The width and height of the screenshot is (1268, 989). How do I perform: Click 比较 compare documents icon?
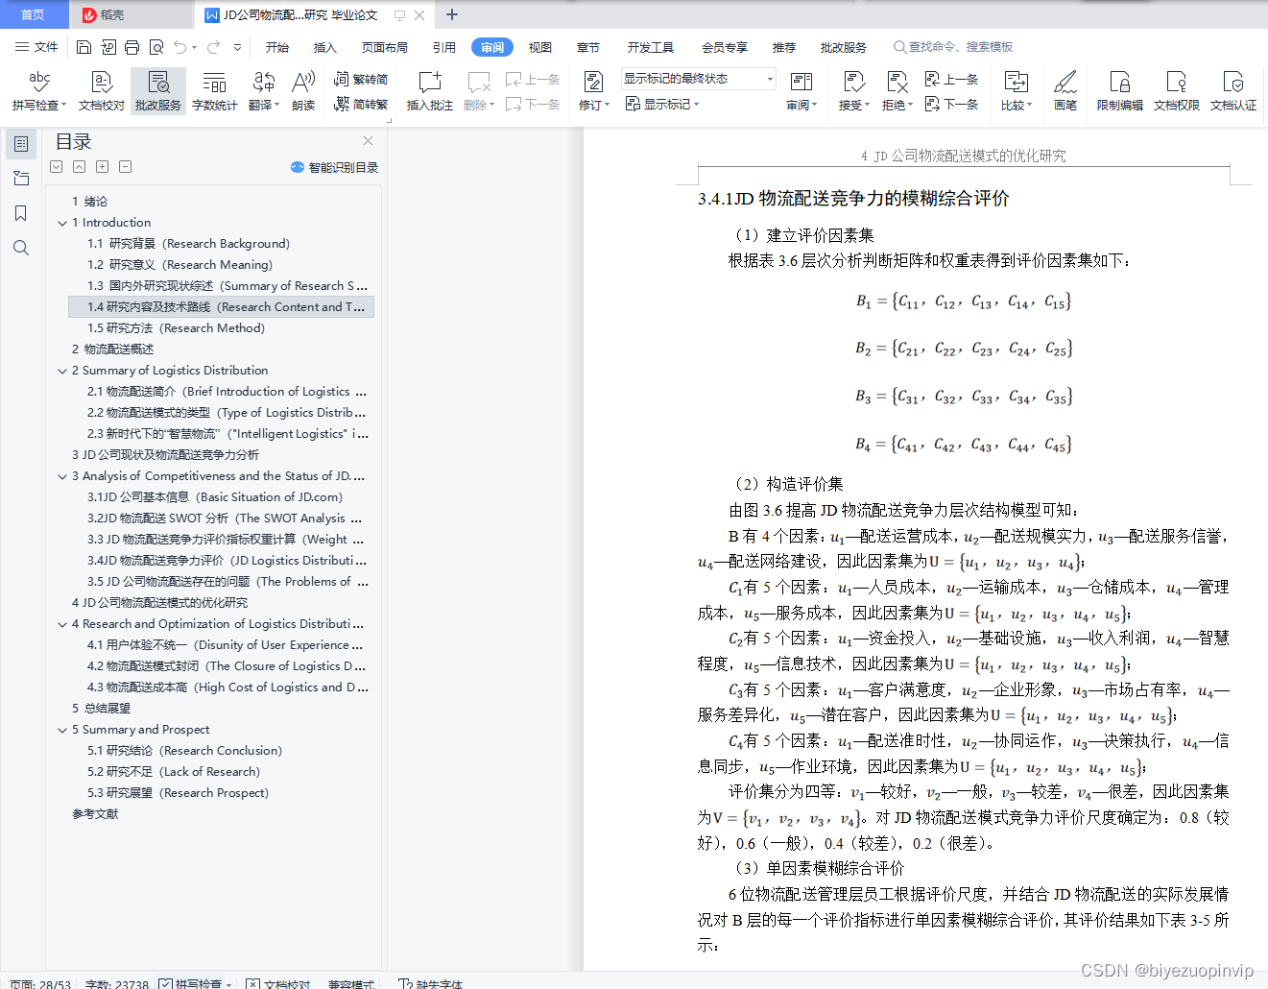pyautogui.click(x=1016, y=91)
